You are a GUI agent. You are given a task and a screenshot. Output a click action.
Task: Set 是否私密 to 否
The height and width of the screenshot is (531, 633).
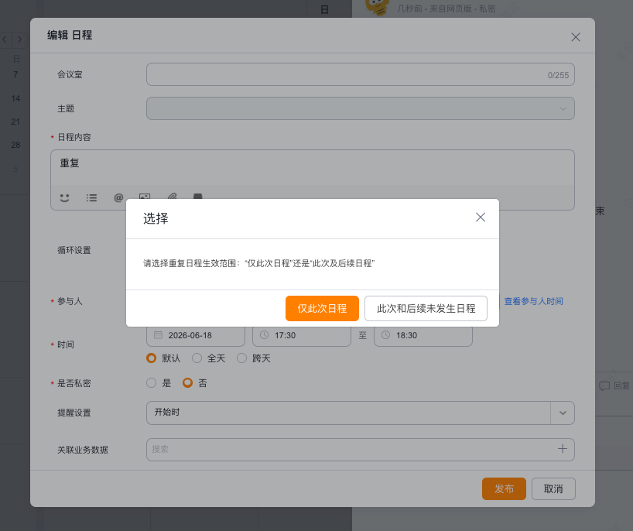[x=188, y=383]
